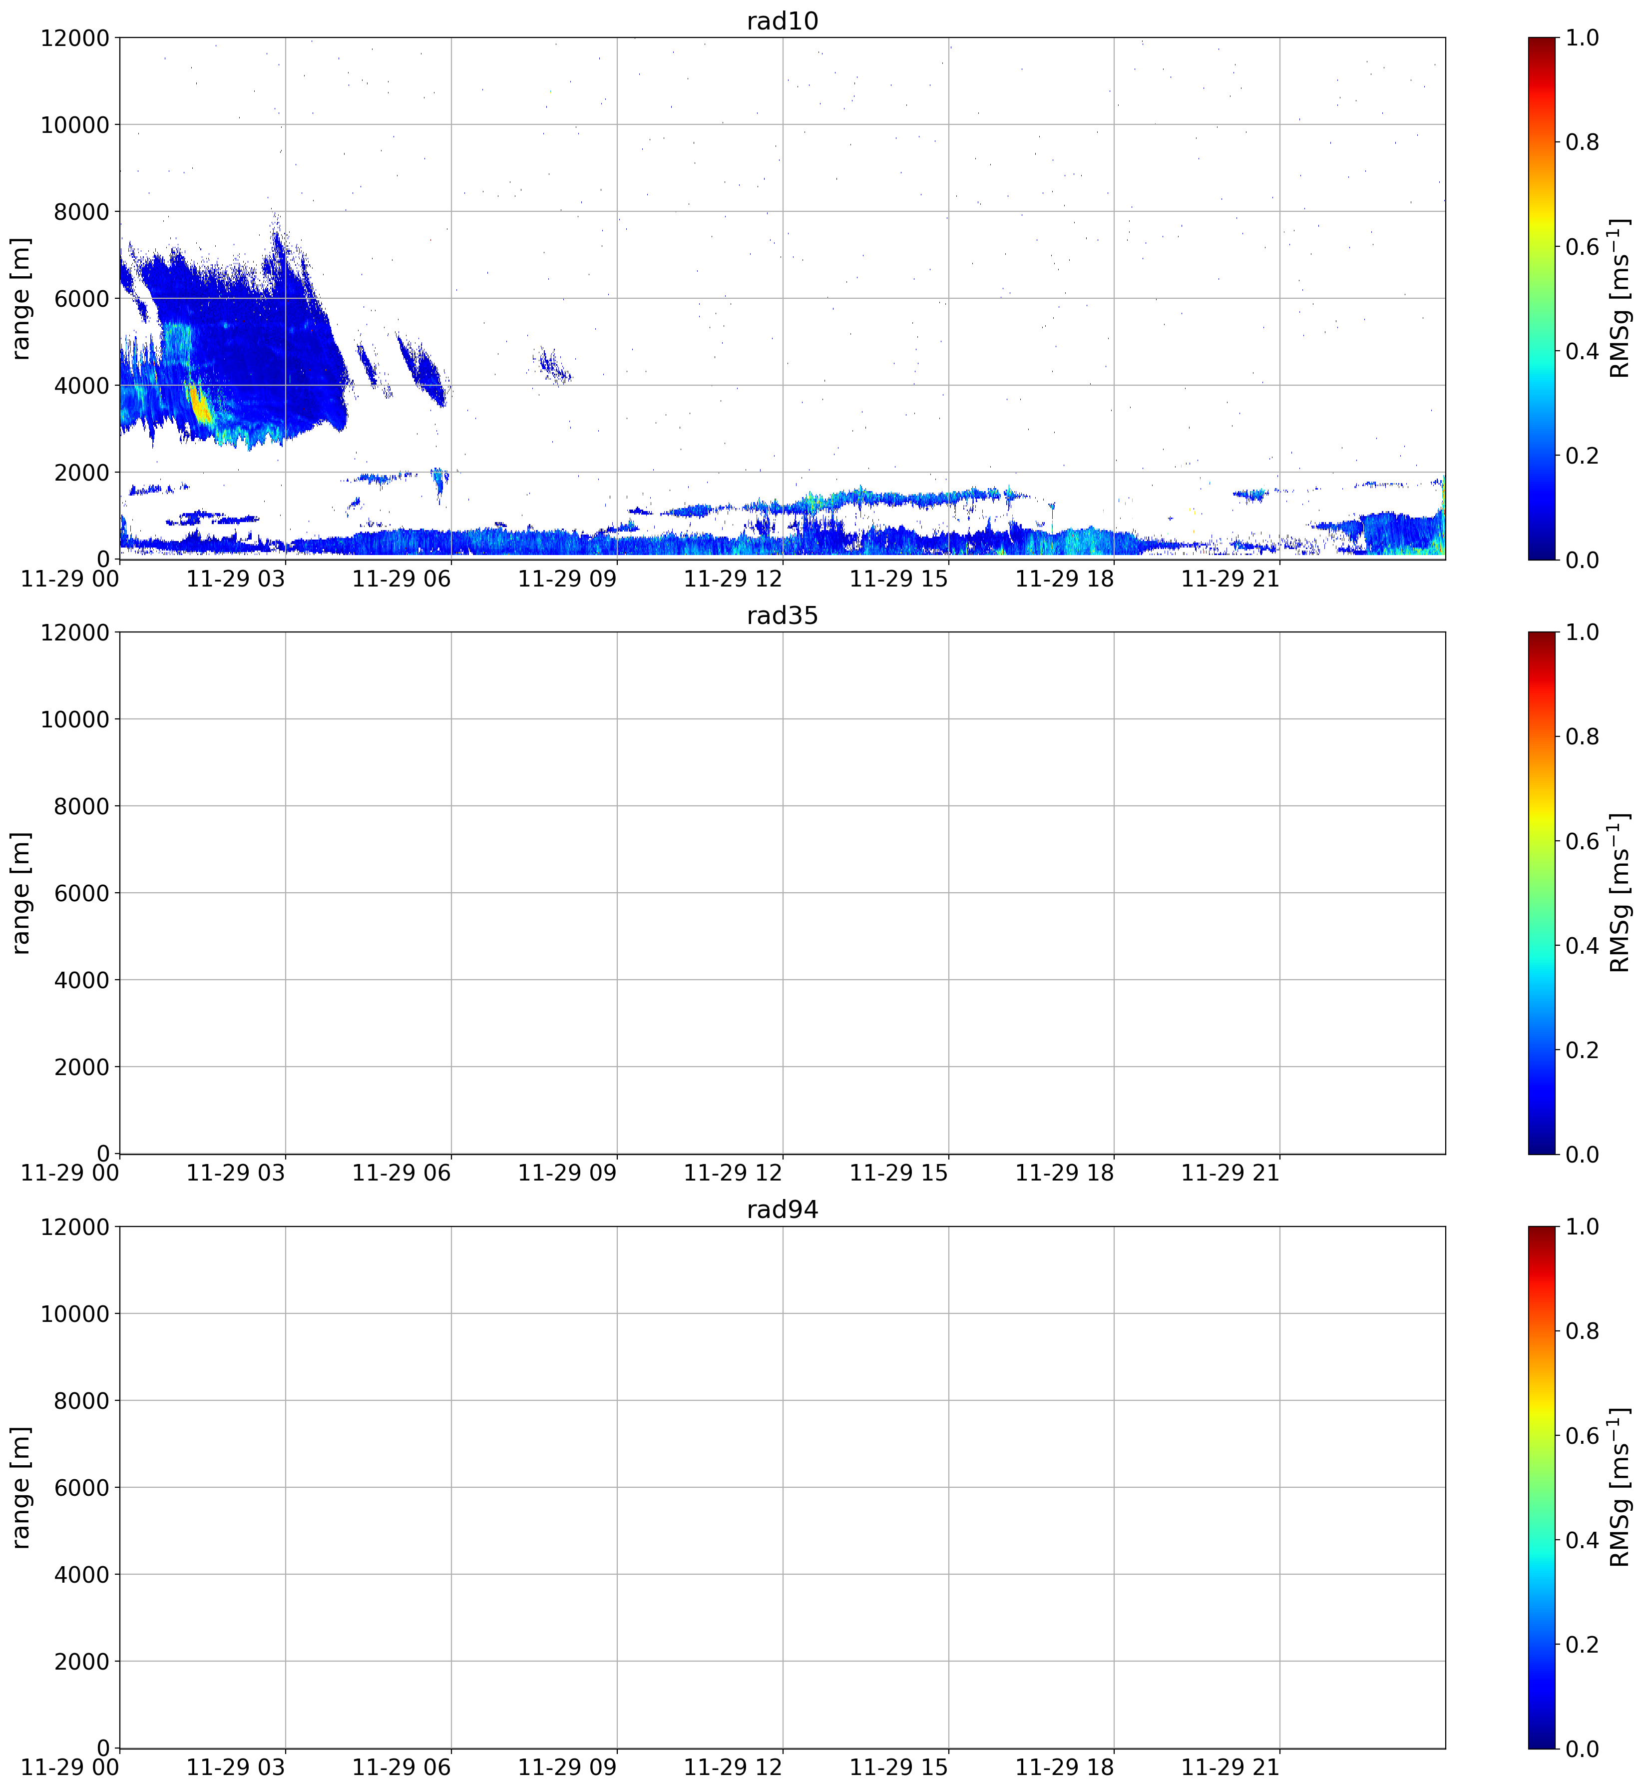Click the 10000 tick on rad94 y-axis
This screenshot has width=1645, height=1790.
75,1313
